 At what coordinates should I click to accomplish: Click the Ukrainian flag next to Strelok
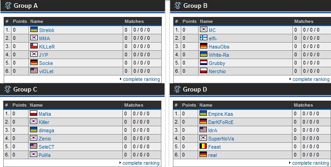[x=34, y=29]
